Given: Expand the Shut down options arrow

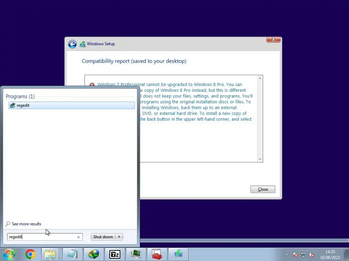Looking at the screenshot, I should tap(119, 237).
